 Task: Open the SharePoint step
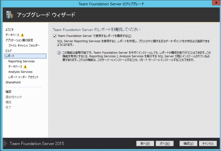click(x=13, y=82)
